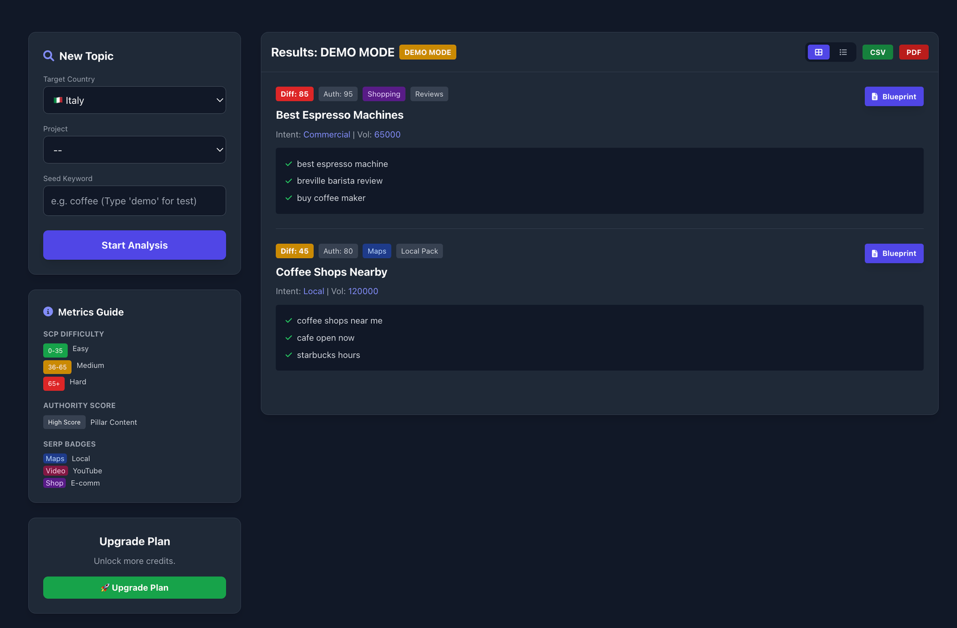
Task: Expand the Project selector
Action: 134,149
